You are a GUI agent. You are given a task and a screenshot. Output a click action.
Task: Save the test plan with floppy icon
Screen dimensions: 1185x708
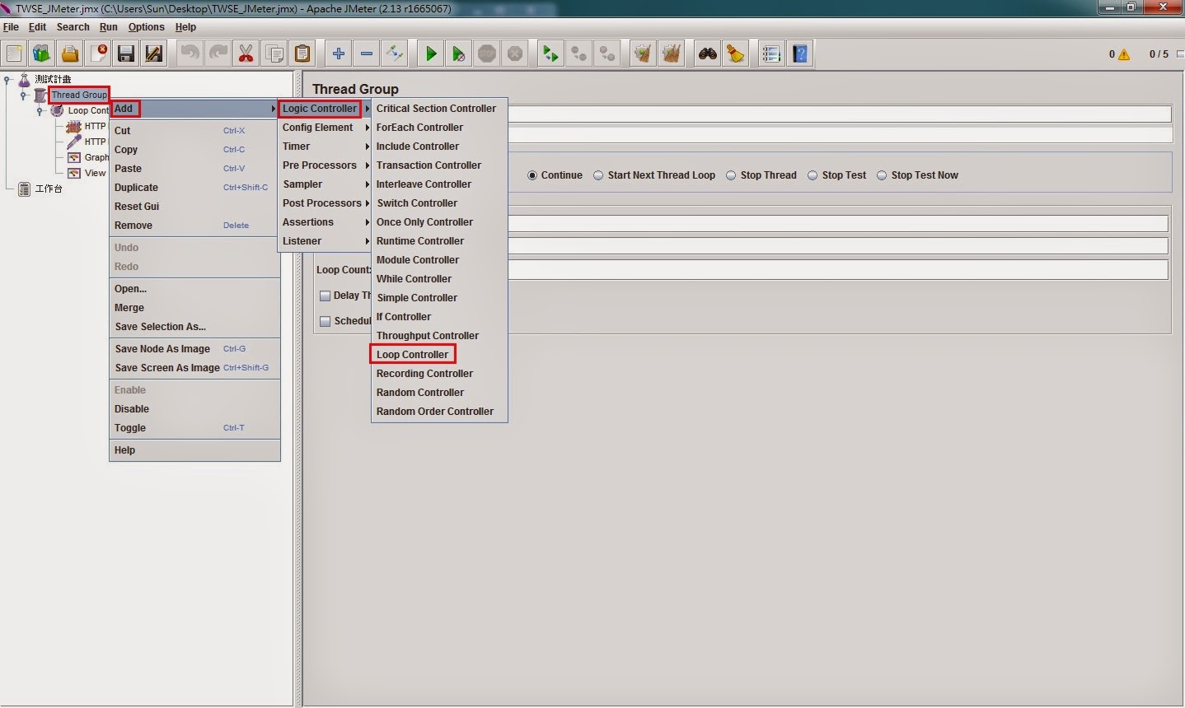click(x=126, y=54)
